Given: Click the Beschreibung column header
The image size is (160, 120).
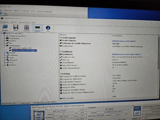Looking at the screenshot, I should pyautogui.click(x=117, y=36).
